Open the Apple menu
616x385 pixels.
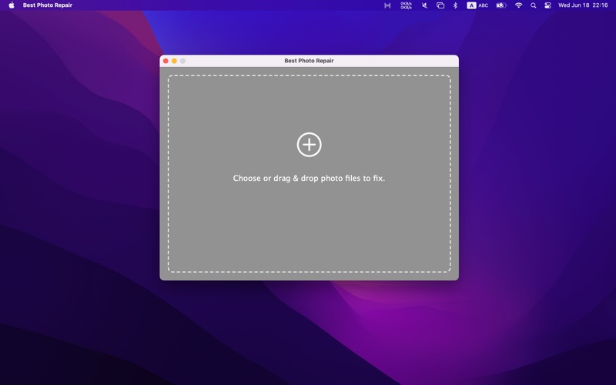(12, 5)
